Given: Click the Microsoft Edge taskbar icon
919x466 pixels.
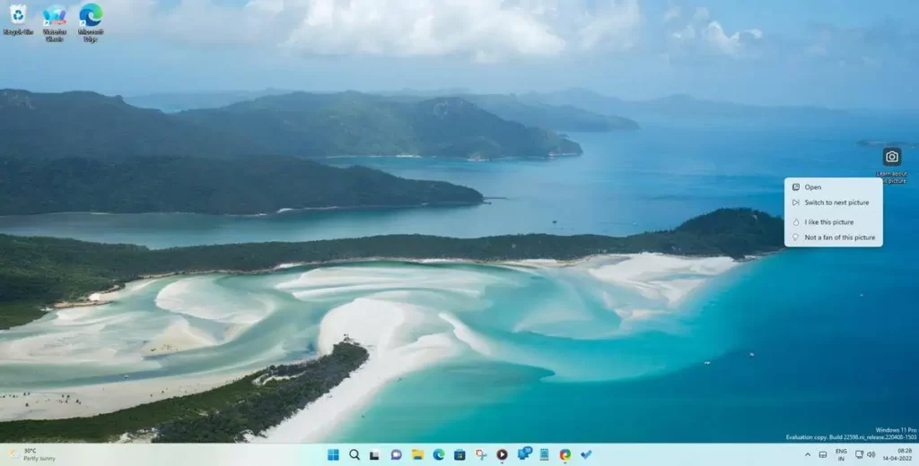Looking at the screenshot, I should pyautogui.click(x=439, y=454).
